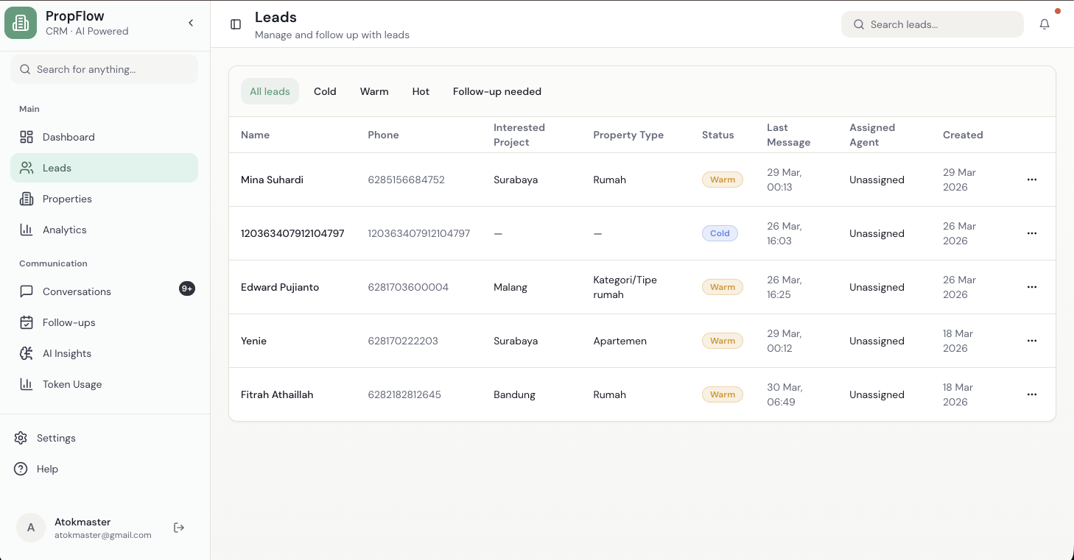Open the notifications bell icon
1074x560 pixels.
[x=1045, y=24]
